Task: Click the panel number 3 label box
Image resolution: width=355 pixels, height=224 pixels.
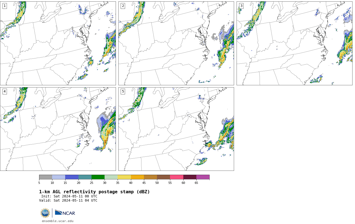Action: click(x=241, y=6)
